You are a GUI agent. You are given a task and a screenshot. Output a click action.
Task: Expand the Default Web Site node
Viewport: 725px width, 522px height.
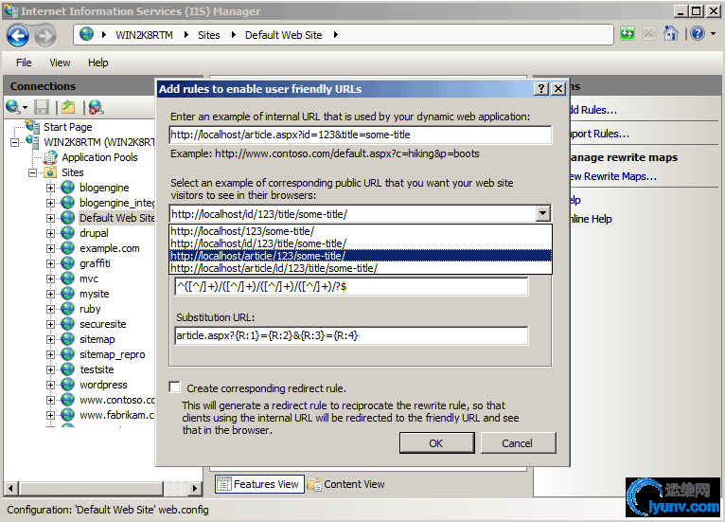[x=50, y=218]
